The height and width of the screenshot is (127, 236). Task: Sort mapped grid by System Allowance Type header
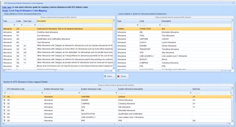pyautogui.click(x=62, y=89)
